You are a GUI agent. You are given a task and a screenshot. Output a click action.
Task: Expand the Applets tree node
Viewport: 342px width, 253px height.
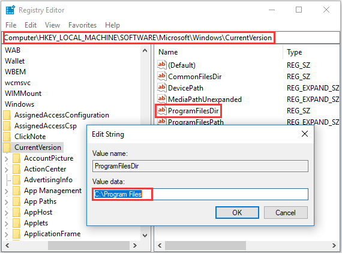point(7,224)
